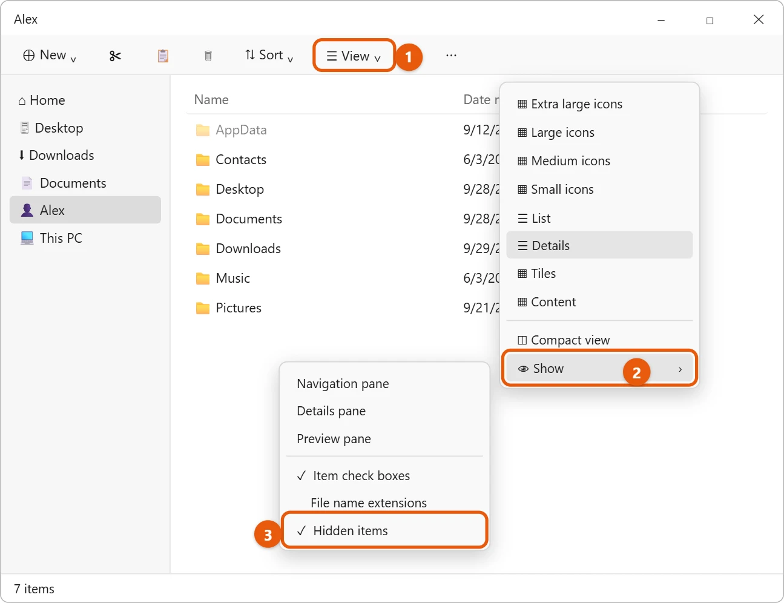Expand the Show submenu

(x=599, y=369)
